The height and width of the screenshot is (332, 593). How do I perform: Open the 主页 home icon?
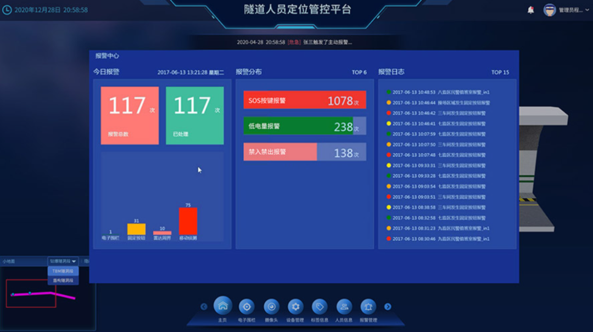coord(223,306)
